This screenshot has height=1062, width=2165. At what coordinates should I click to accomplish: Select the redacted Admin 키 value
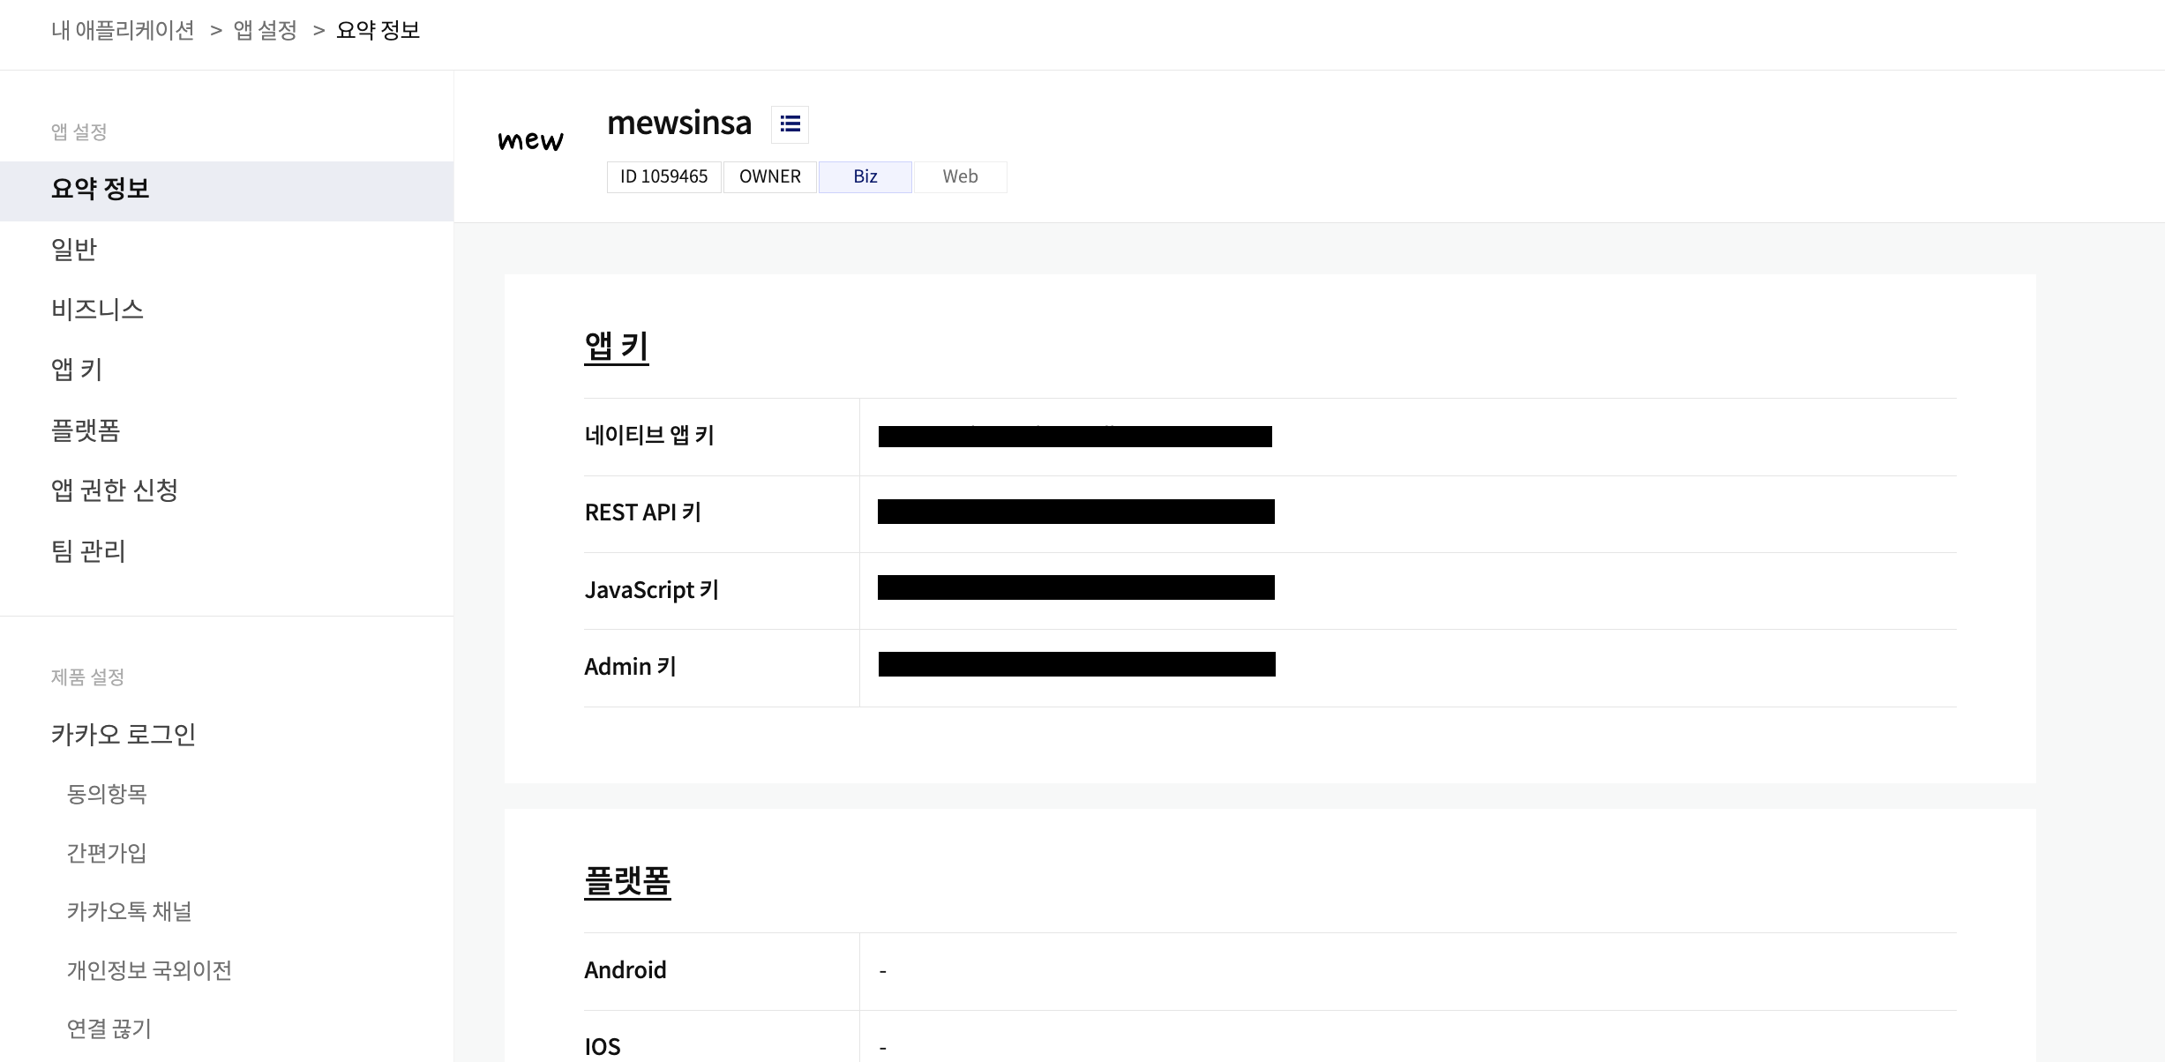pos(1077,664)
